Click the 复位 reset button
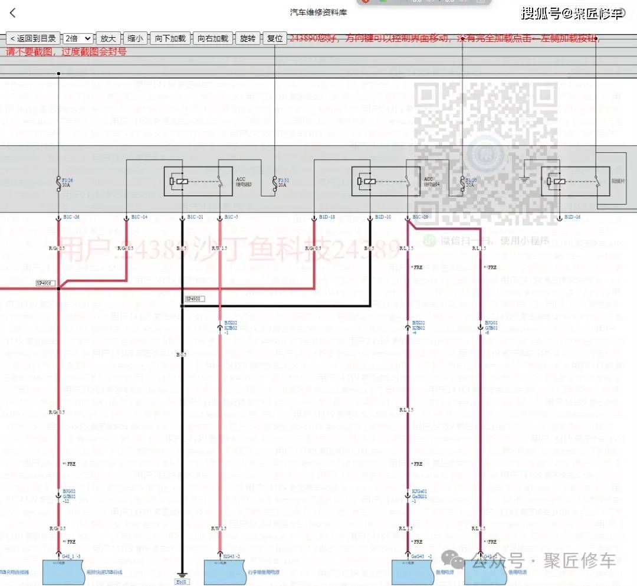The width and height of the screenshot is (637, 586). tap(275, 38)
